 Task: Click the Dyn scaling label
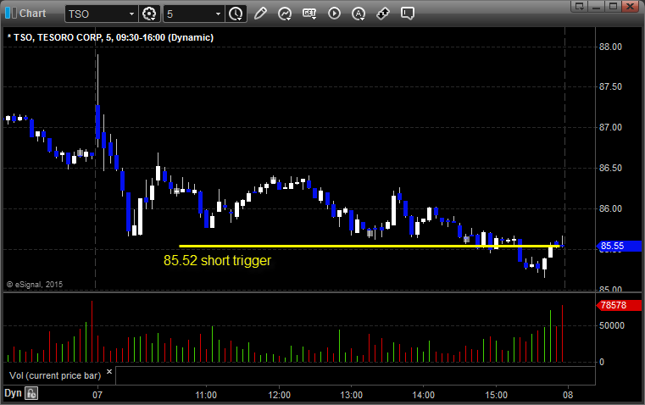[13, 393]
